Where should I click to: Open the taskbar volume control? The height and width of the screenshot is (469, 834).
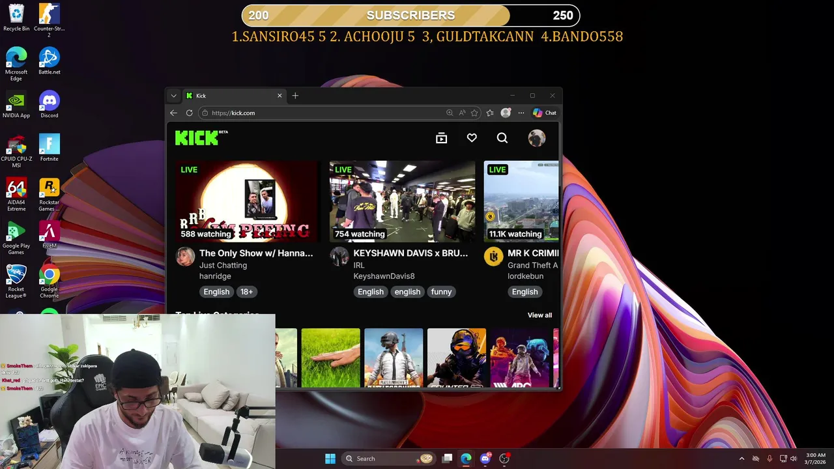coord(793,459)
